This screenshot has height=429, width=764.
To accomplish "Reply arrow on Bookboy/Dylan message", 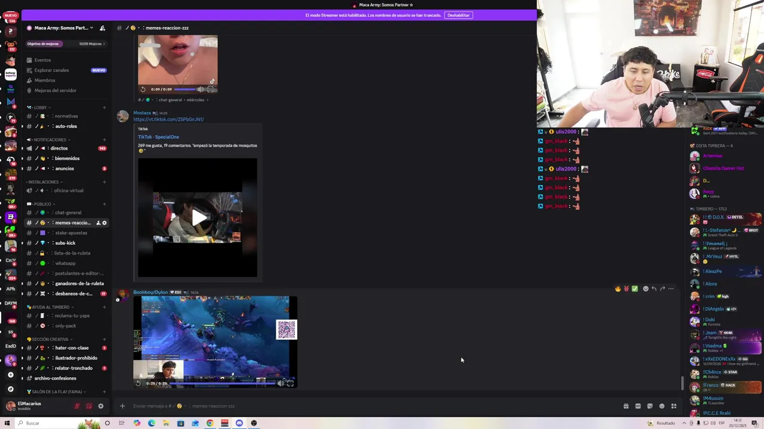I will [654, 288].
